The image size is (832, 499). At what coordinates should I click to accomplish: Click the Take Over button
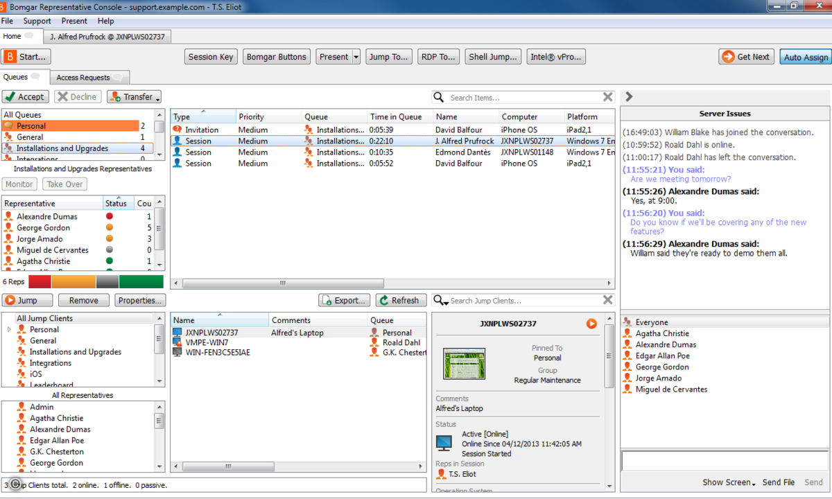tap(65, 184)
